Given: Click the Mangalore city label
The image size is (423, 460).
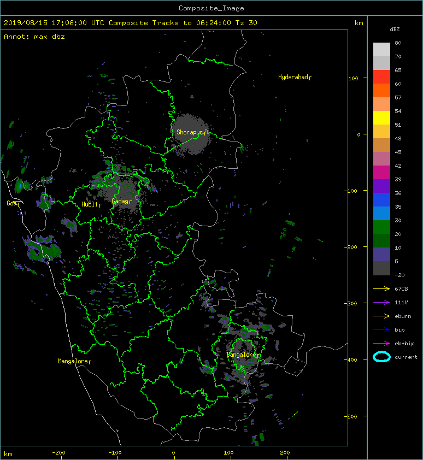Looking at the screenshot, I should click(x=73, y=361).
